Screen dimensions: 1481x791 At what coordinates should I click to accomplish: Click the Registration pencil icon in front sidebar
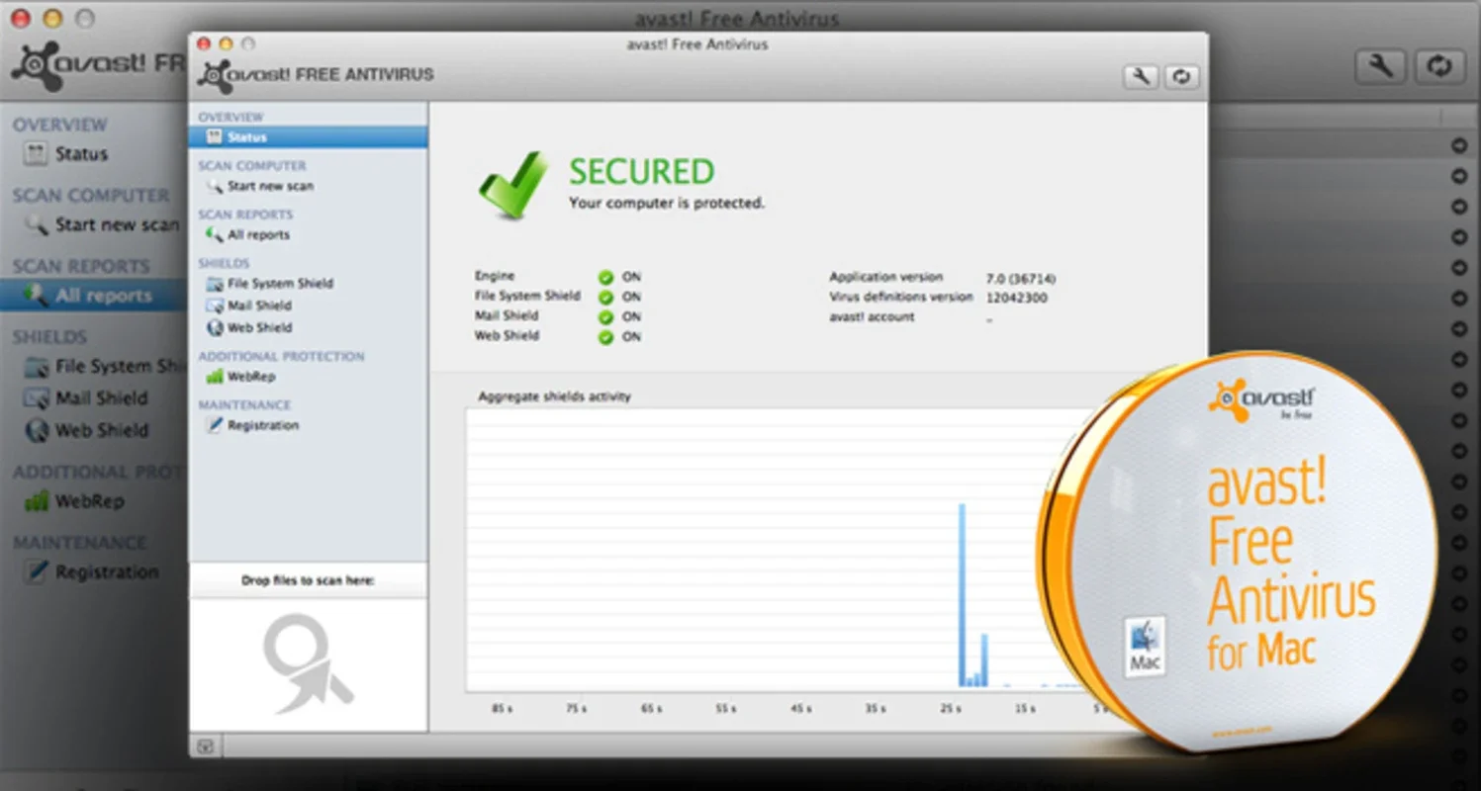[x=214, y=425]
